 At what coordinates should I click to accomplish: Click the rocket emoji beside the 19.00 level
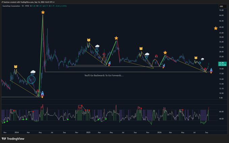point(211,70)
